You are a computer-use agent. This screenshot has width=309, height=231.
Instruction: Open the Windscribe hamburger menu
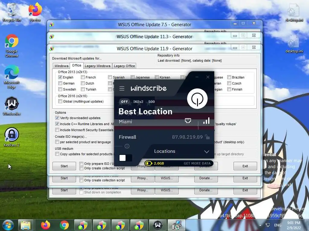coord(122,88)
